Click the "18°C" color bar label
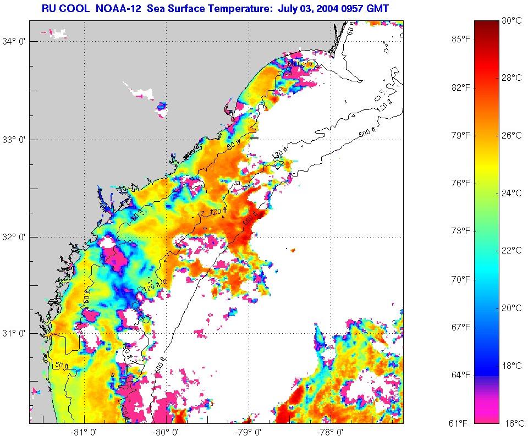Image resolution: width=528 pixels, height=436 pixels. (512, 366)
